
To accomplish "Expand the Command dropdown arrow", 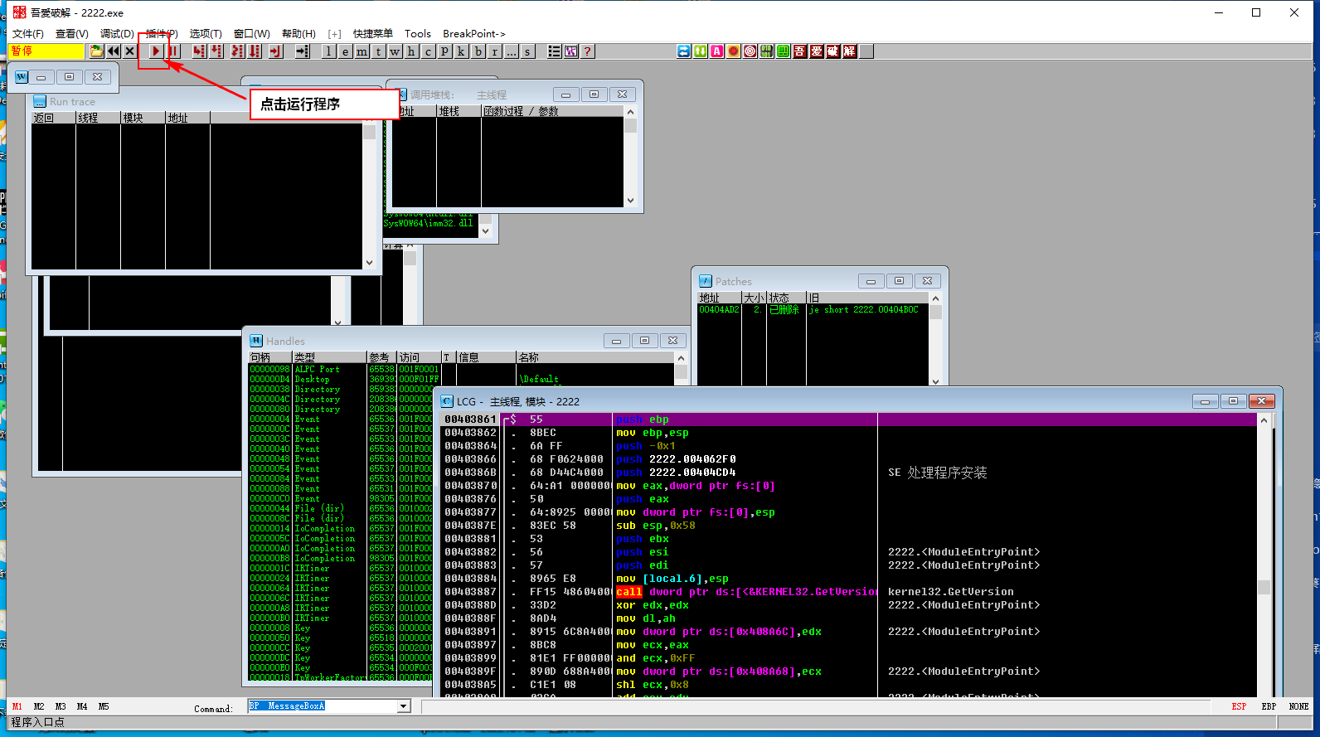I will coord(404,706).
